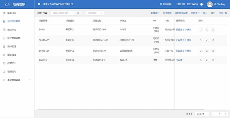Click the project keyword search input field
The height and width of the screenshot is (118, 230).
pos(62,13)
